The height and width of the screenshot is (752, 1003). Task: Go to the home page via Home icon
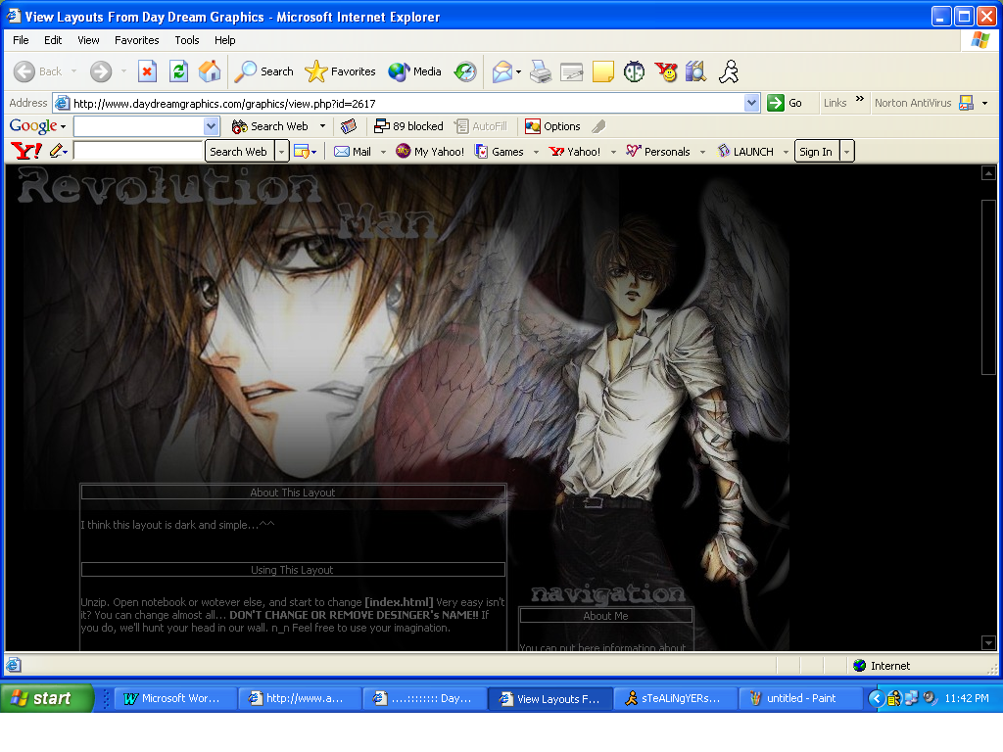pos(210,71)
